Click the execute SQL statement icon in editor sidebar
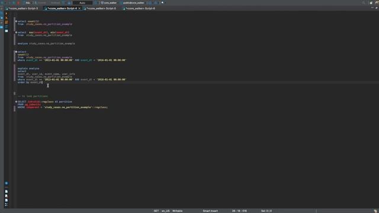The width and height of the screenshot is (379, 213). (x=7, y=14)
